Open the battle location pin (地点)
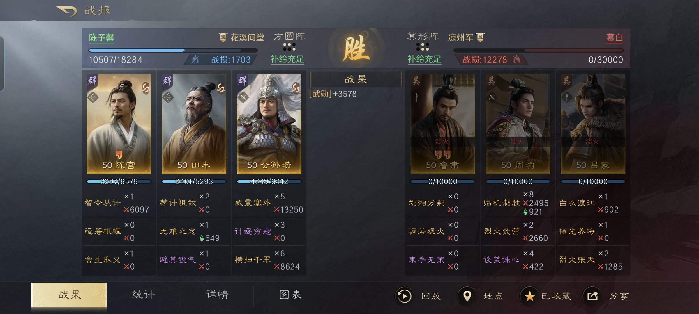This screenshot has width=699, height=314. click(x=467, y=296)
